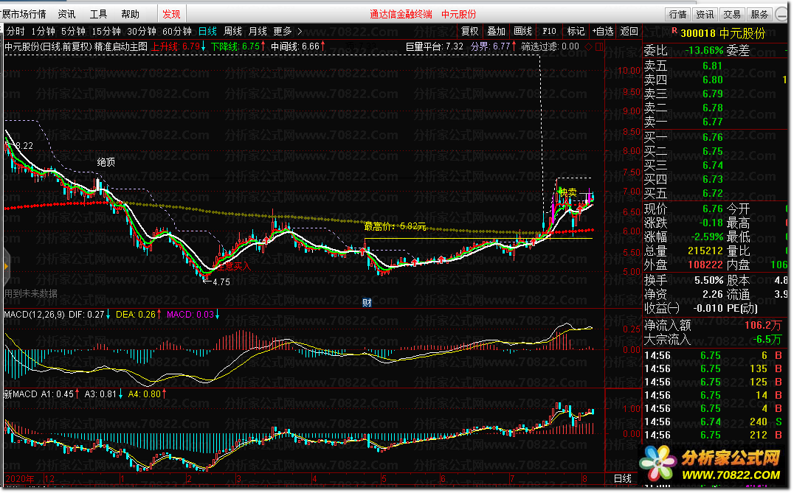This screenshot has height=493, width=794.
Task: Open the 帮助 menu
Action: 130,14
